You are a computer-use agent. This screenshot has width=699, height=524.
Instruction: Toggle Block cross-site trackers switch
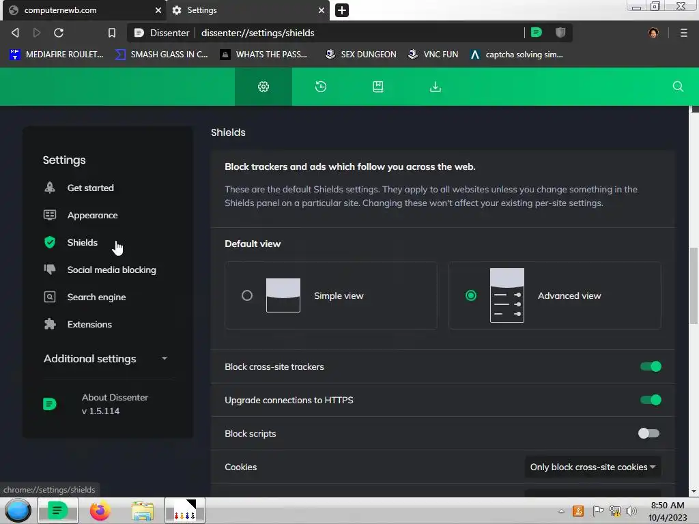(x=651, y=366)
